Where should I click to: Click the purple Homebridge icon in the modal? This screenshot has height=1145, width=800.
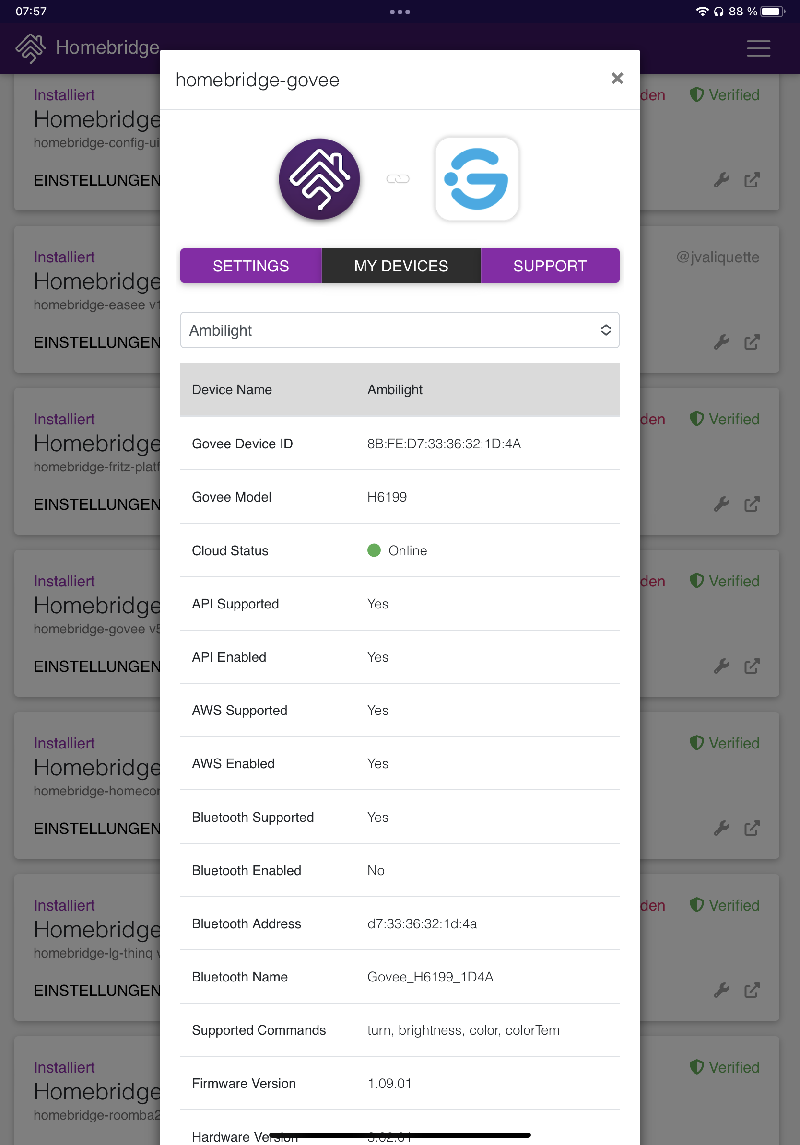(x=320, y=178)
